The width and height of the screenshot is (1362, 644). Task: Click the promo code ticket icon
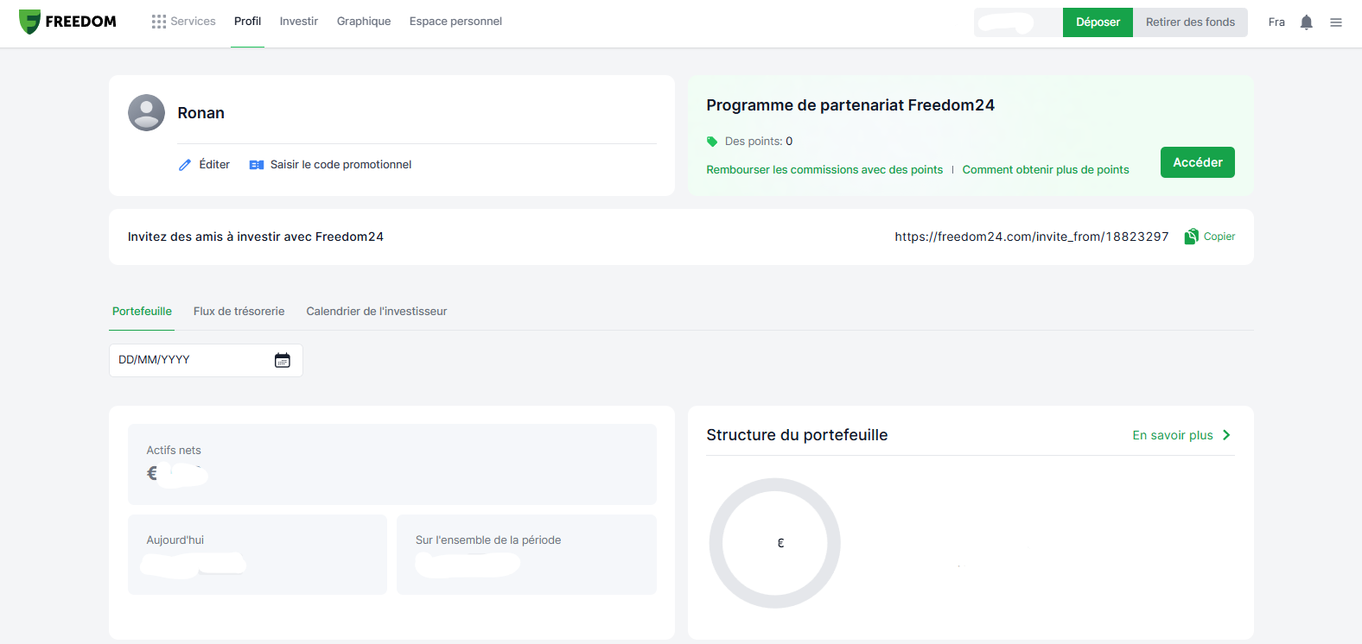pyautogui.click(x=257, y=165)
